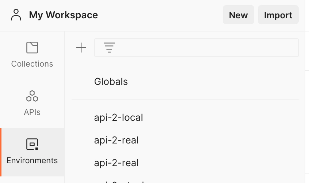Focus the environment filter input field

coord(205,48)
